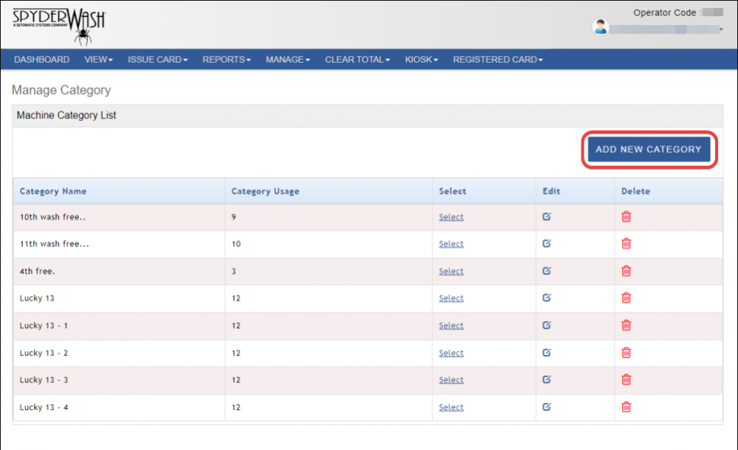
Task: Go to the DASHBOARD page
Action: coord(41,59)
